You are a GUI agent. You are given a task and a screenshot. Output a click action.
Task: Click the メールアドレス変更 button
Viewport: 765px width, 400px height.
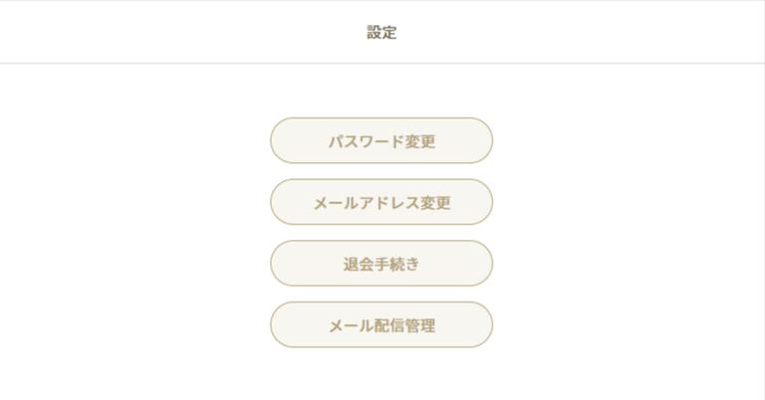[x=382, y=203]
